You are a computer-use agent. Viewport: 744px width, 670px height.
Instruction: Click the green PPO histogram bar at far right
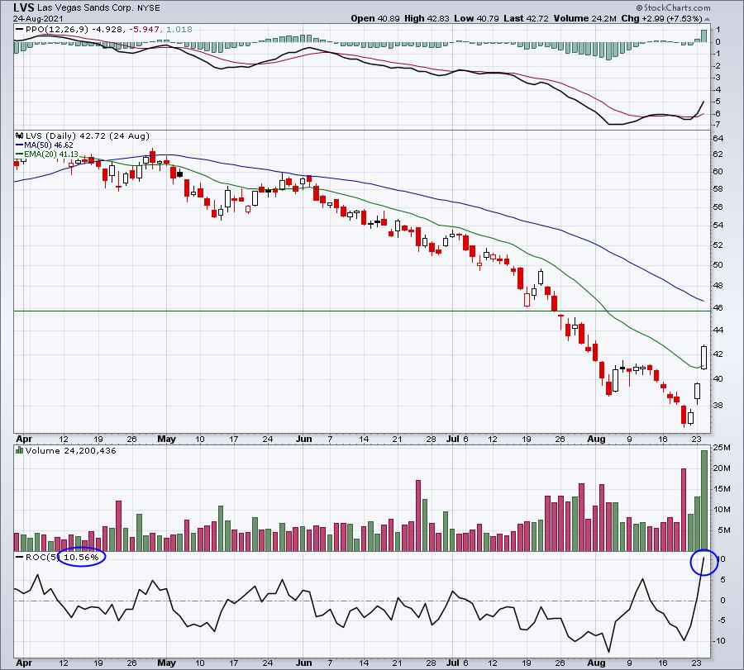(704, 36)
